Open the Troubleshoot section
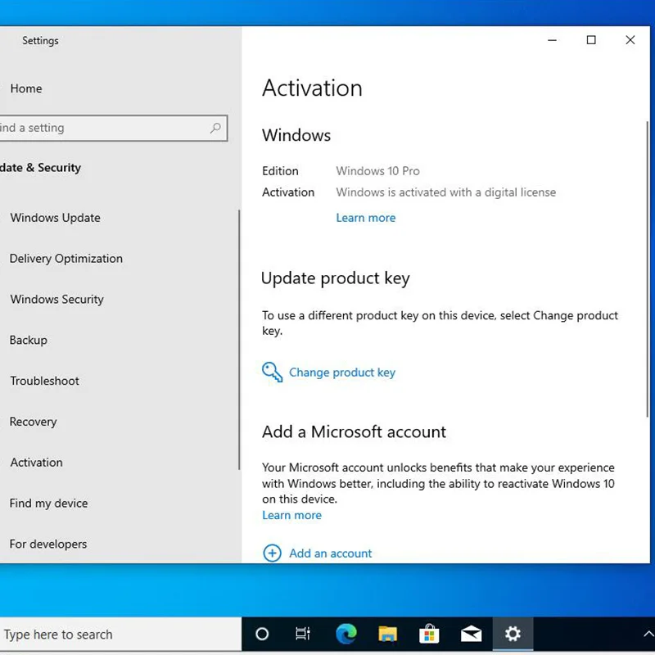This screenshot has width=655, height=655. (45, 381)
